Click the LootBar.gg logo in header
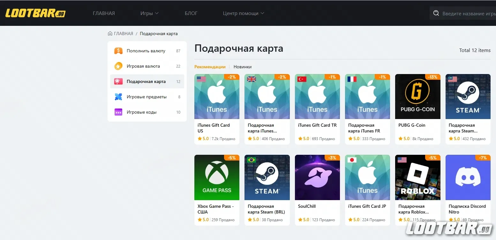This screenshot has height=240, width=496. (35, 13)
